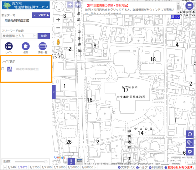Zoom out with the minus button
This screenshot has height=170, width=196.
[58, 28]
